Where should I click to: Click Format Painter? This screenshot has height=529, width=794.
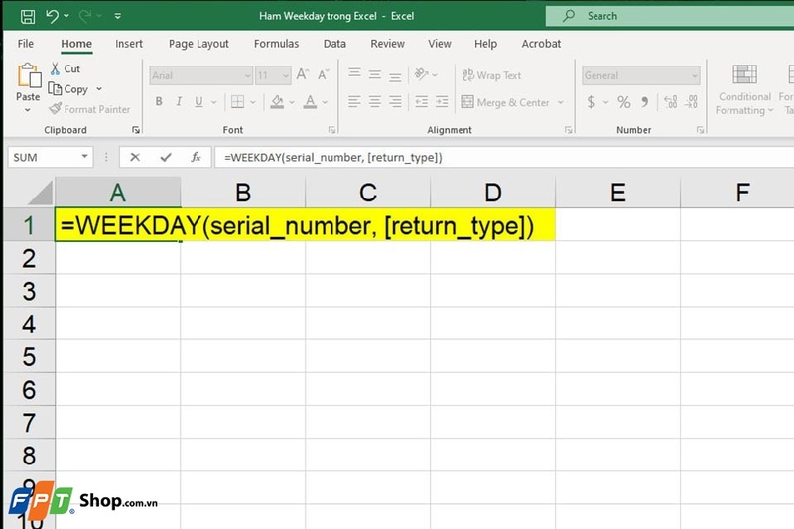tap(89, 109)
